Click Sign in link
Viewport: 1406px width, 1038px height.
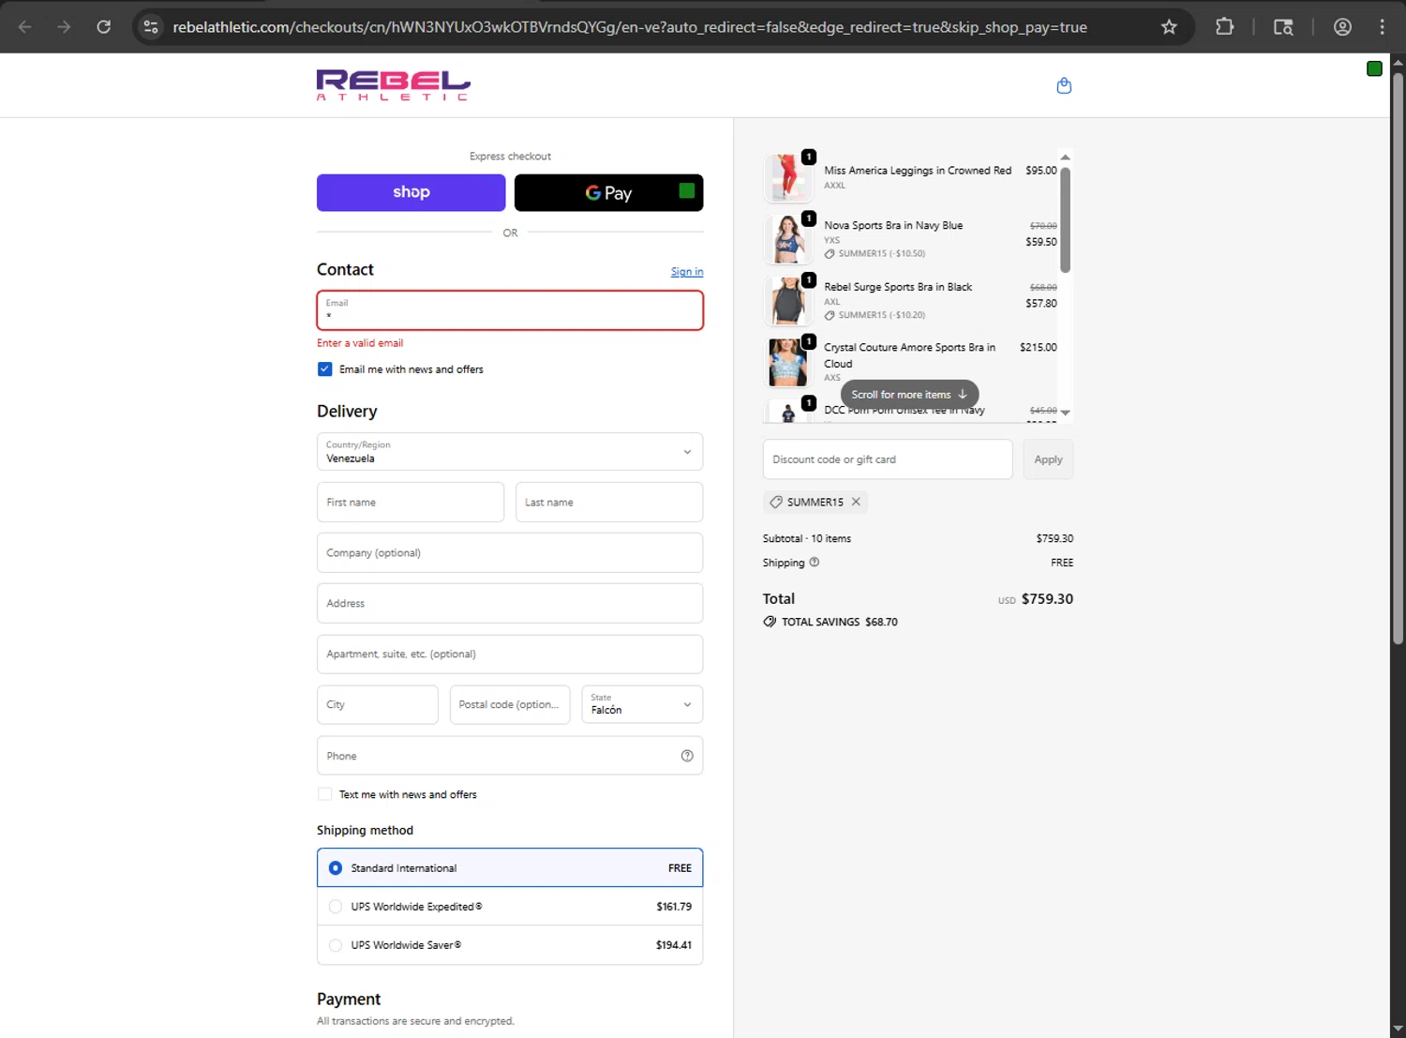click(x=687, y=272)
